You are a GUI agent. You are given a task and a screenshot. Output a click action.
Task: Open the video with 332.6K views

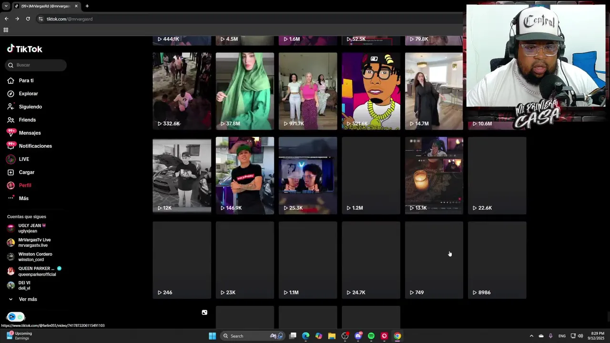tap(182, 91)
